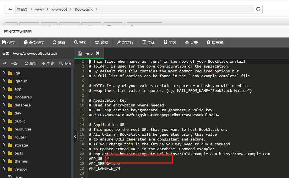Click 刷新 in the editor toolbar

59,43
